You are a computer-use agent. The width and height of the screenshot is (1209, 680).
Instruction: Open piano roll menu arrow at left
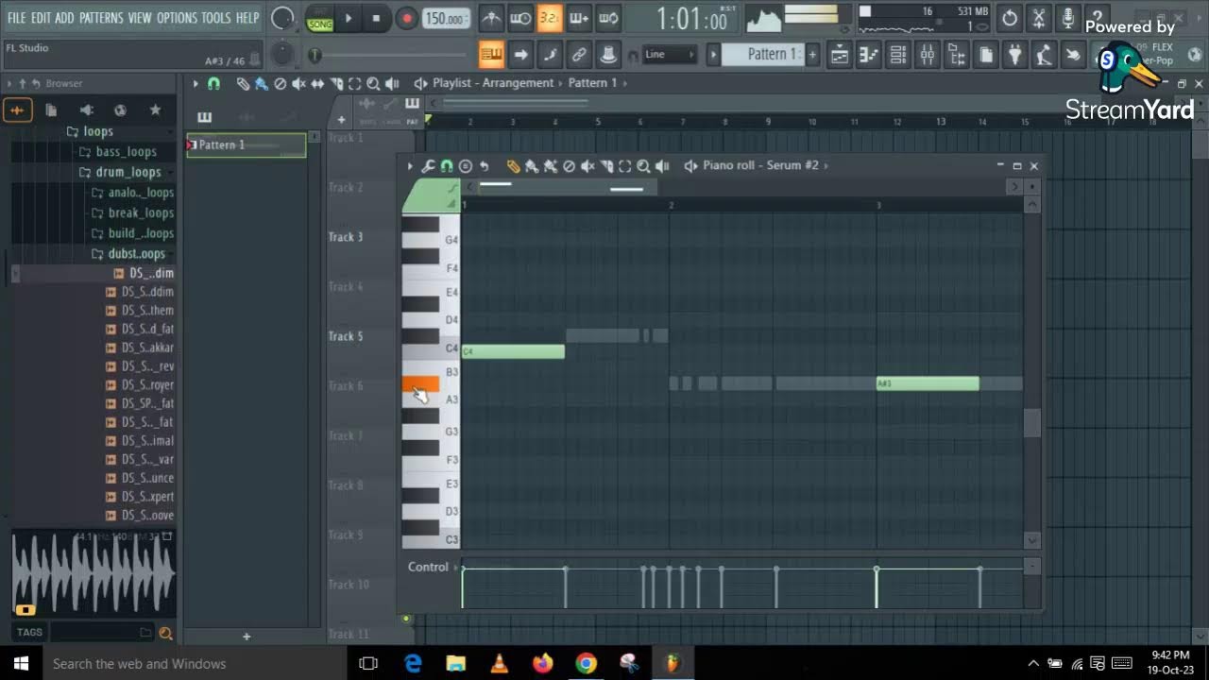[410, 166]
